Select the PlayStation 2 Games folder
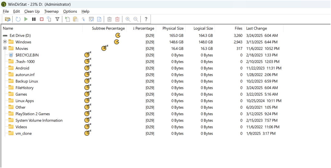This screenshot has height=168, width=331. (33, 114)
